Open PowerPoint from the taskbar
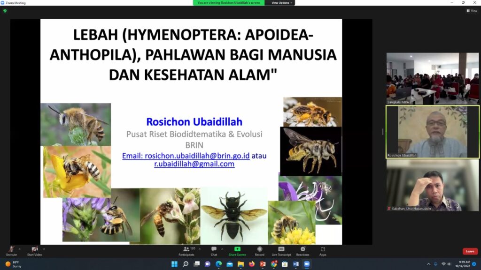Viewport: 481px width, 270px height. pos(262,263)
